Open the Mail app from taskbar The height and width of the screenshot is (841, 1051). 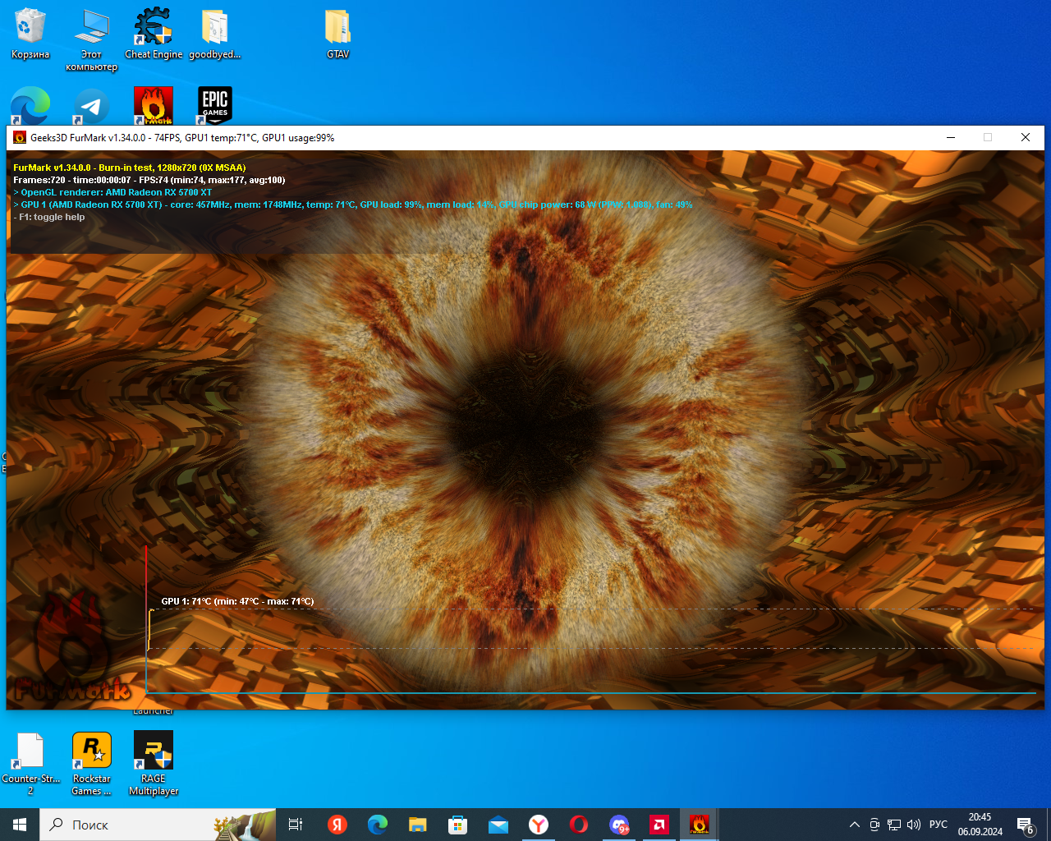(498, 825)
